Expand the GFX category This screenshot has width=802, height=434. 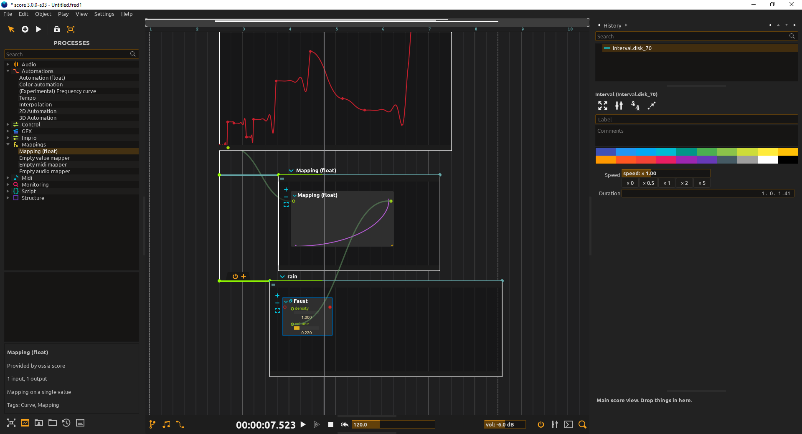pos(8,131)
